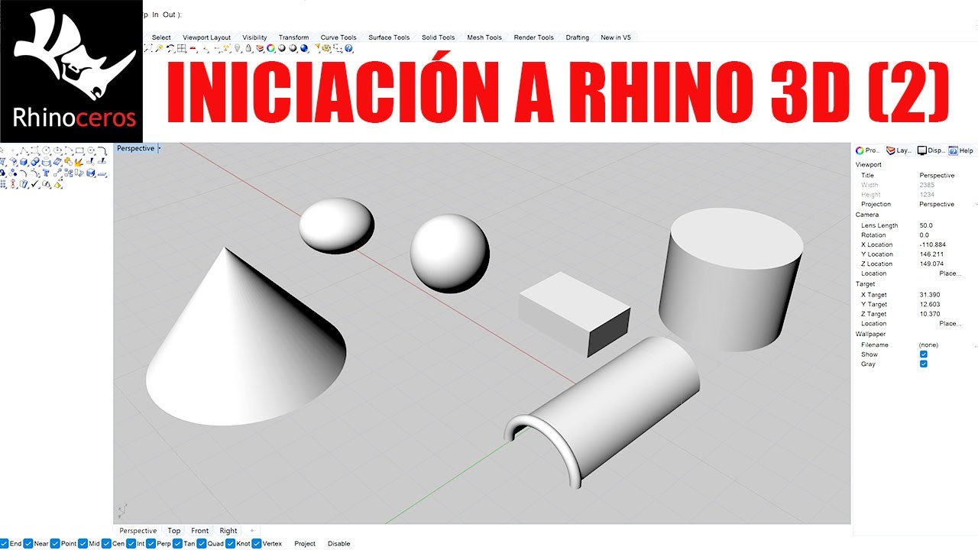
Task: Select the Circle tool in left sidebar
Action: coord(46,150)
